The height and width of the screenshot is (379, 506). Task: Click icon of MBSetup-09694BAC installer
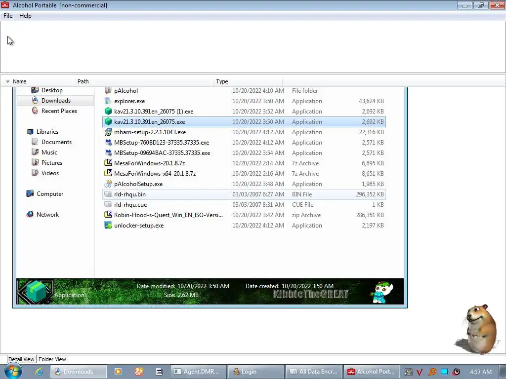coord(108,152)
